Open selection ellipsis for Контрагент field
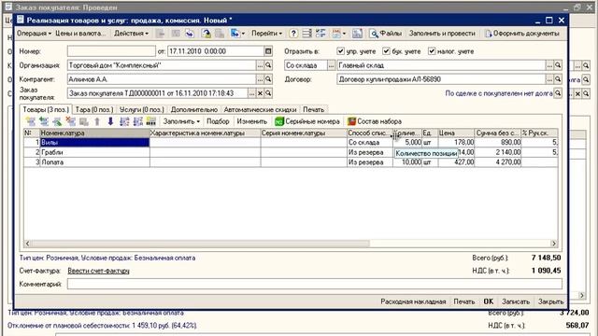The width and height of the screenshot is (598, 336). pos(260,79)
